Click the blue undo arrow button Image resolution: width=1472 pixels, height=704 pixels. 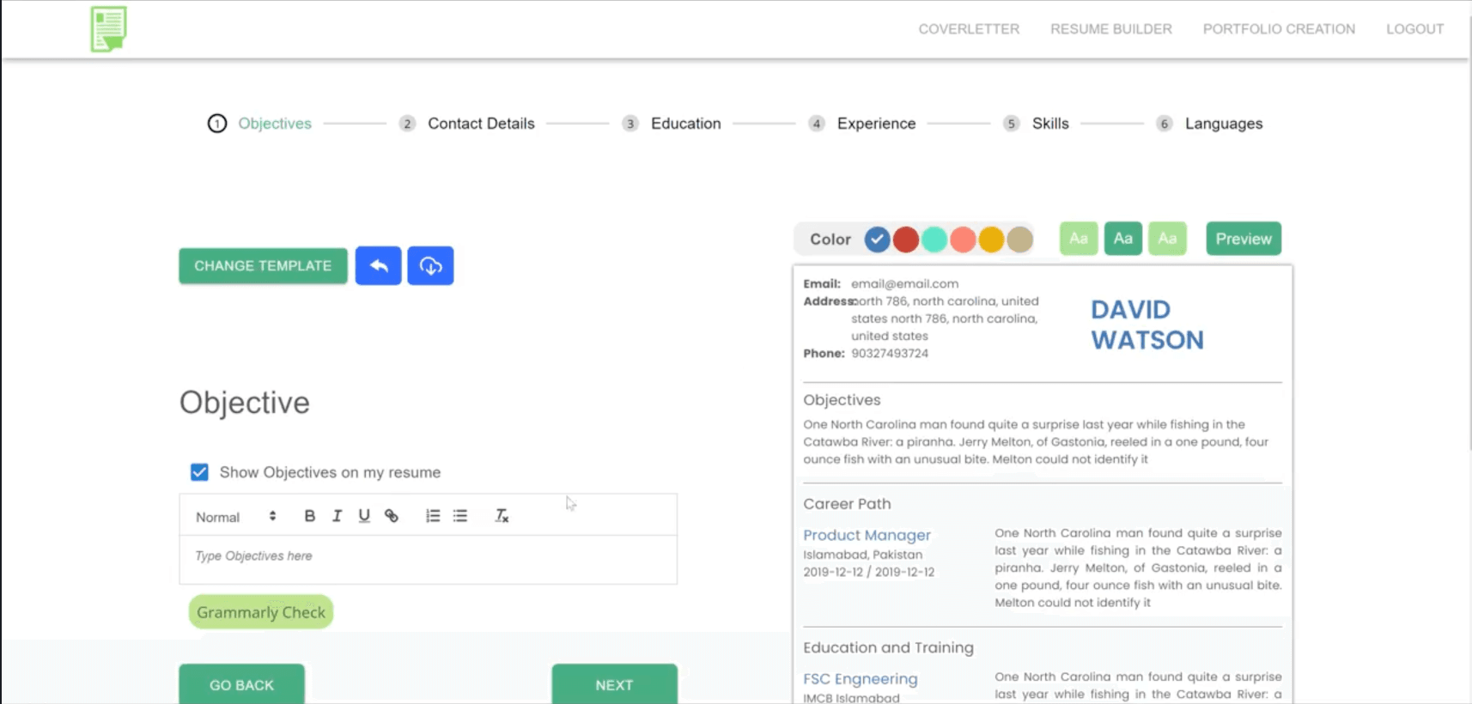click(x=378, y=266)
